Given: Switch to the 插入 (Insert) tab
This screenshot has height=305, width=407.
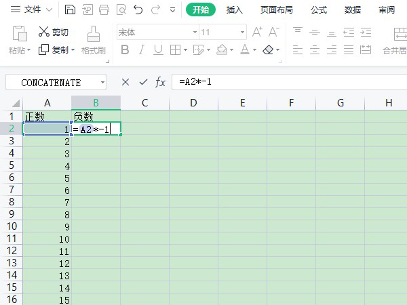Looking at the screenshot, I should click(x=235, y=9).
